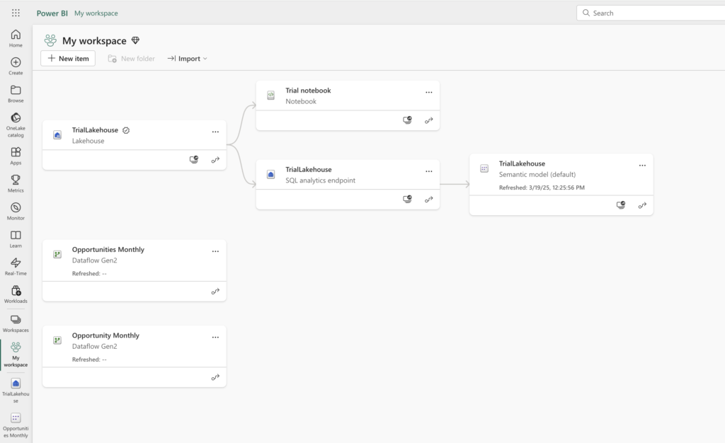Open TrialLakehouse SQL analytics endpoint name

[309, 170]
